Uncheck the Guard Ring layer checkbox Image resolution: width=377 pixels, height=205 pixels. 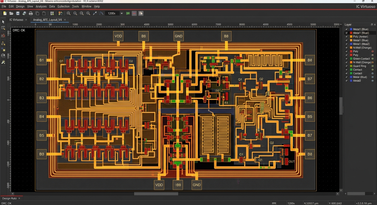coord(346,66)
